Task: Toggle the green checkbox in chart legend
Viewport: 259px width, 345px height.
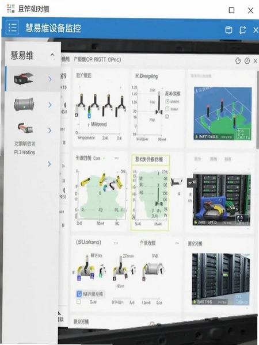Action: [167, 109]
